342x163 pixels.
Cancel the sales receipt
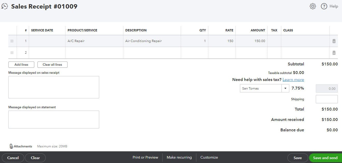tap(13, 158)
